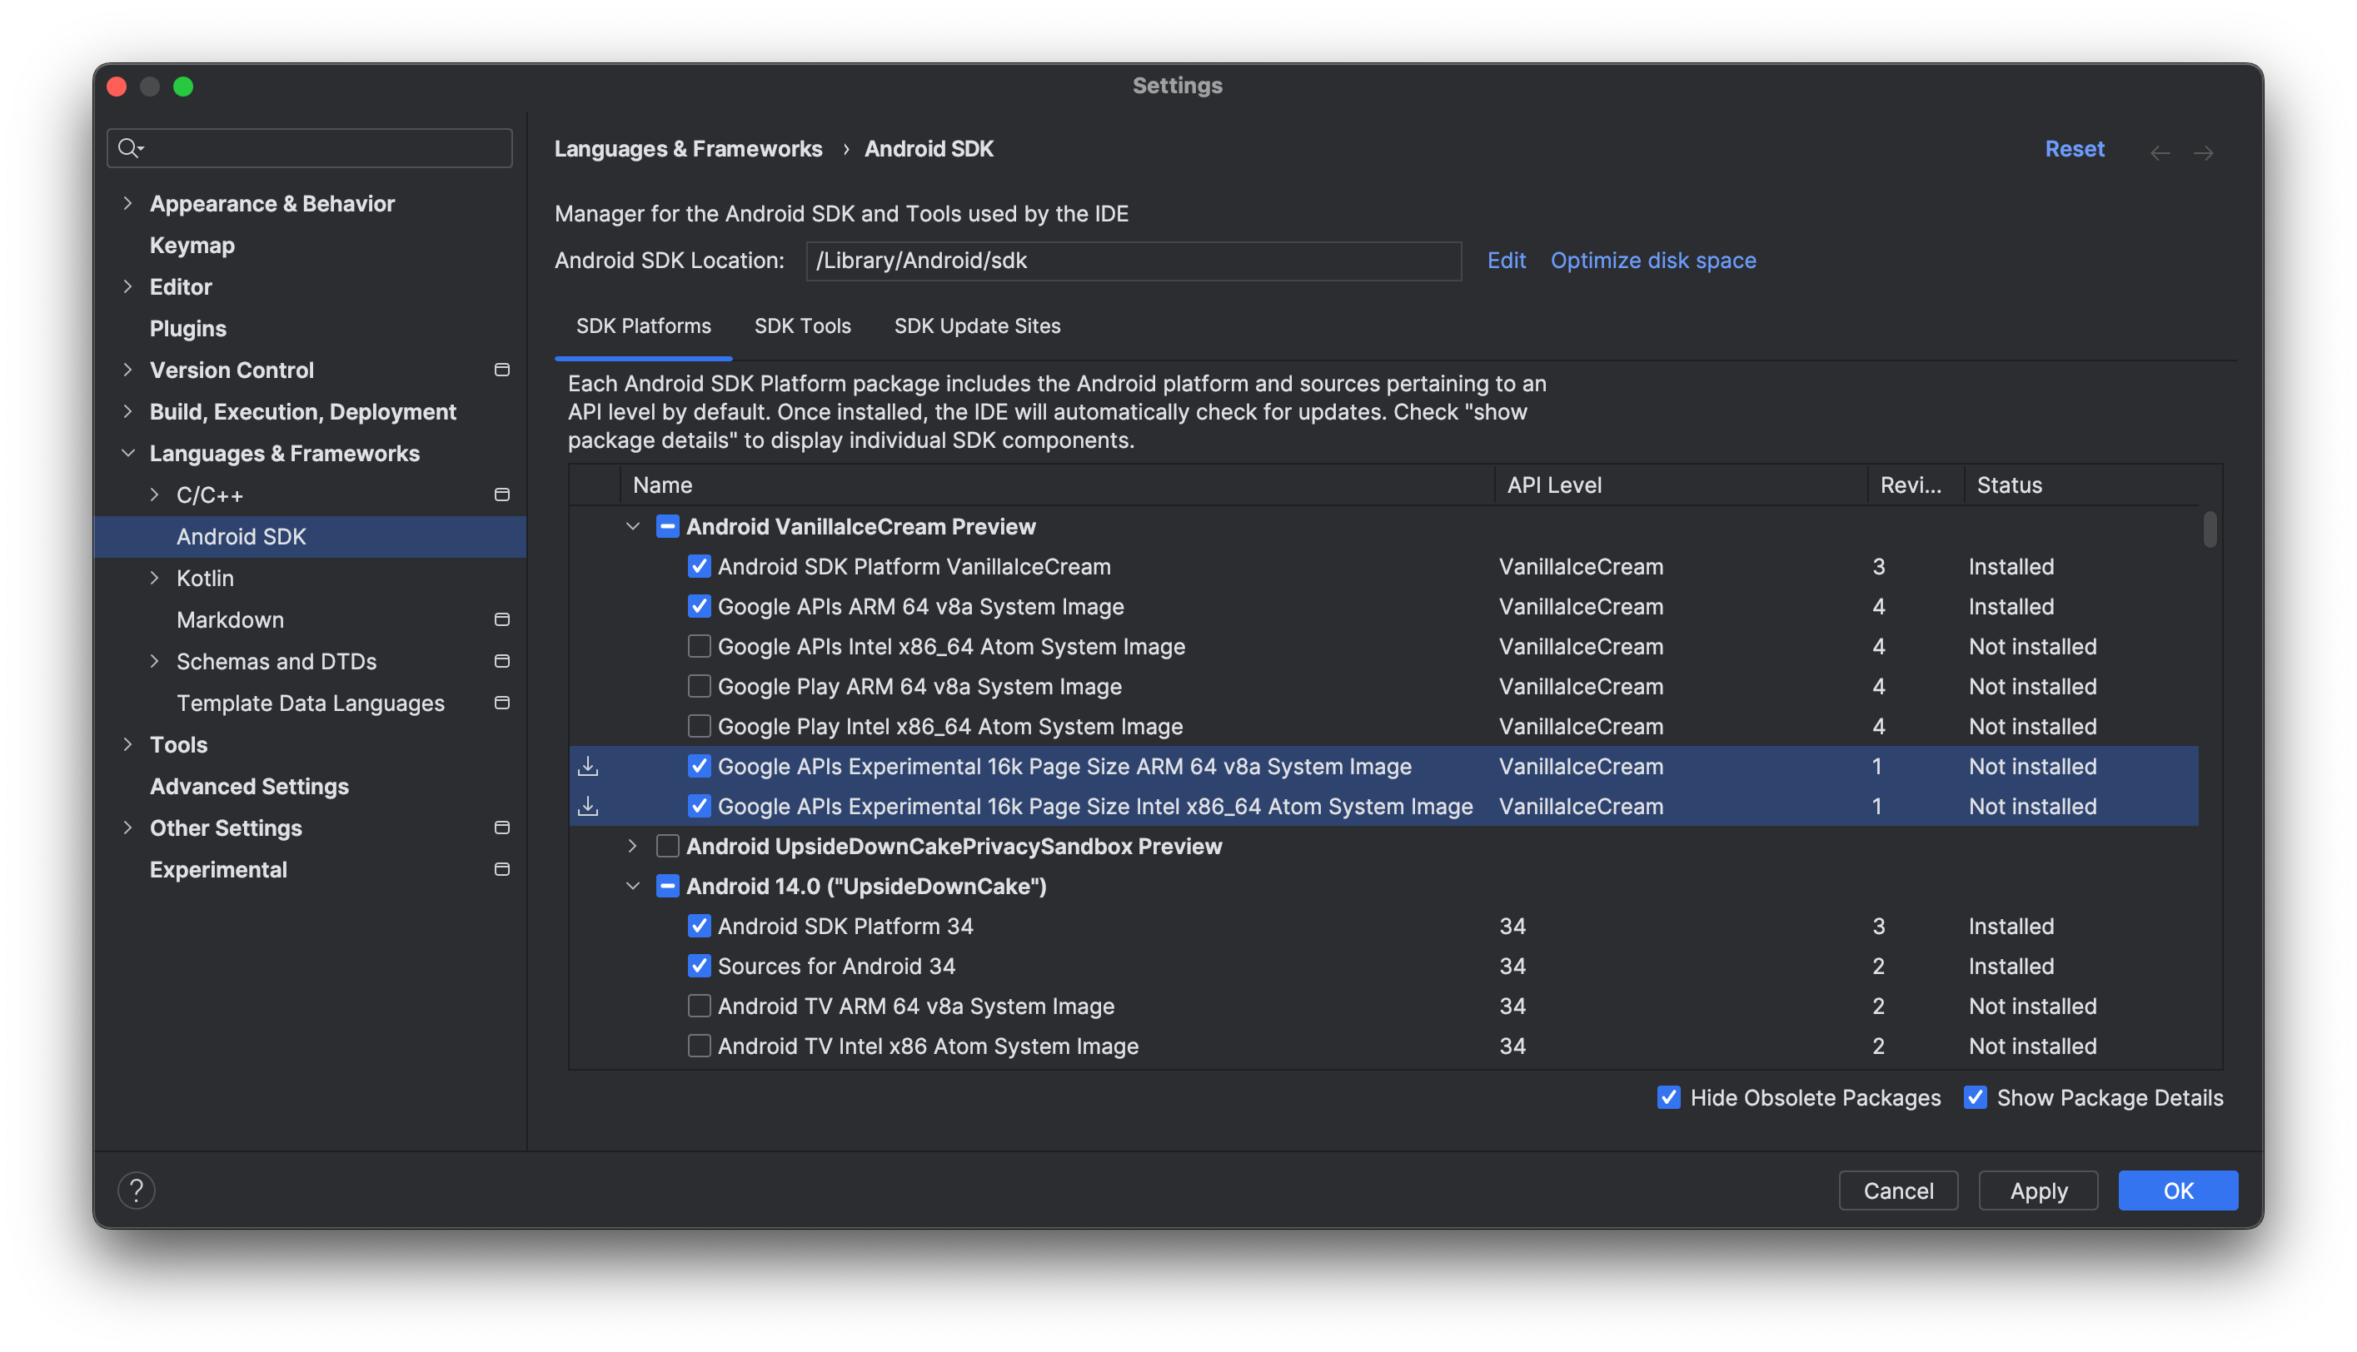Toggle Hide Obsolete Packages checkbox
This screenshot has width=2357, height=1352.
tap(1667, 1096)
